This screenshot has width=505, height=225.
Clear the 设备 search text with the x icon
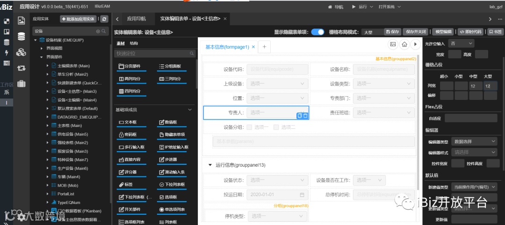98,31
